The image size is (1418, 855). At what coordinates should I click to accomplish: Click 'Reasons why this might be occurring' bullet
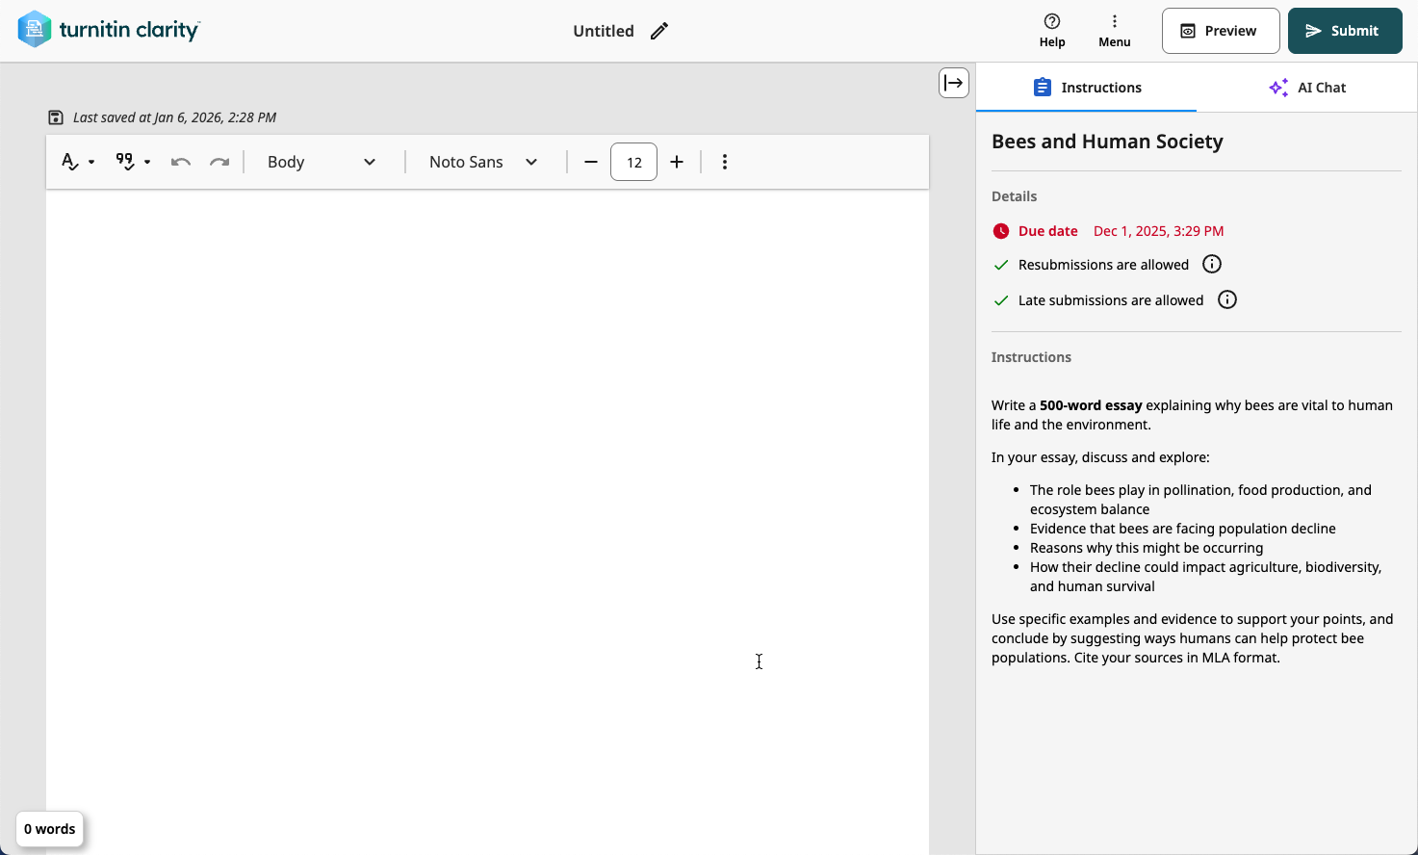[x=1147, y=548]
